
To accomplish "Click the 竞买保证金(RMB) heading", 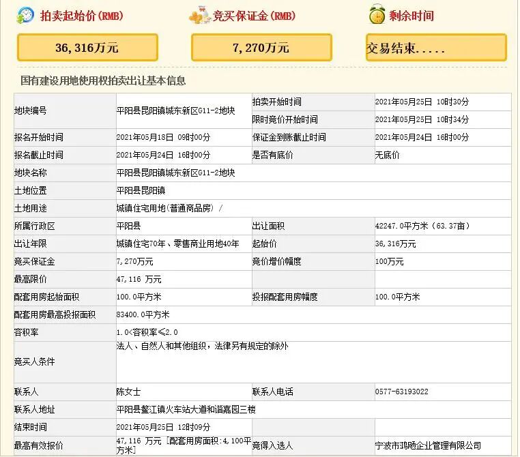I will coord(254,16).
